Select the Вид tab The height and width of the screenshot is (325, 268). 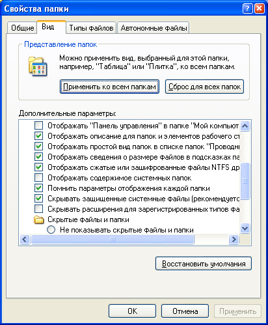coord(51,27)
